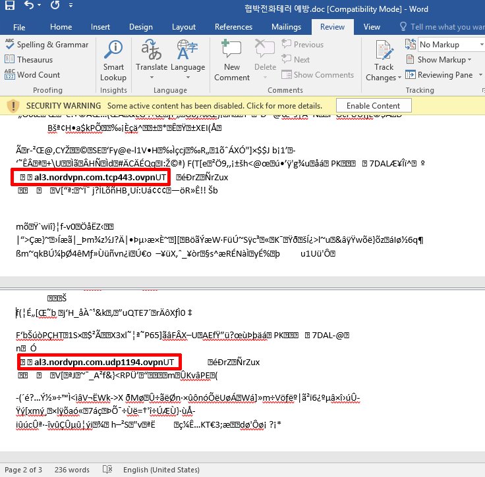Open the Show Markup menu

(439, 60)
